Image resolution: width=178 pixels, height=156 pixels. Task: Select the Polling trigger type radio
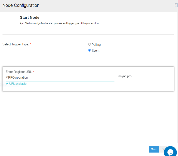90,44
